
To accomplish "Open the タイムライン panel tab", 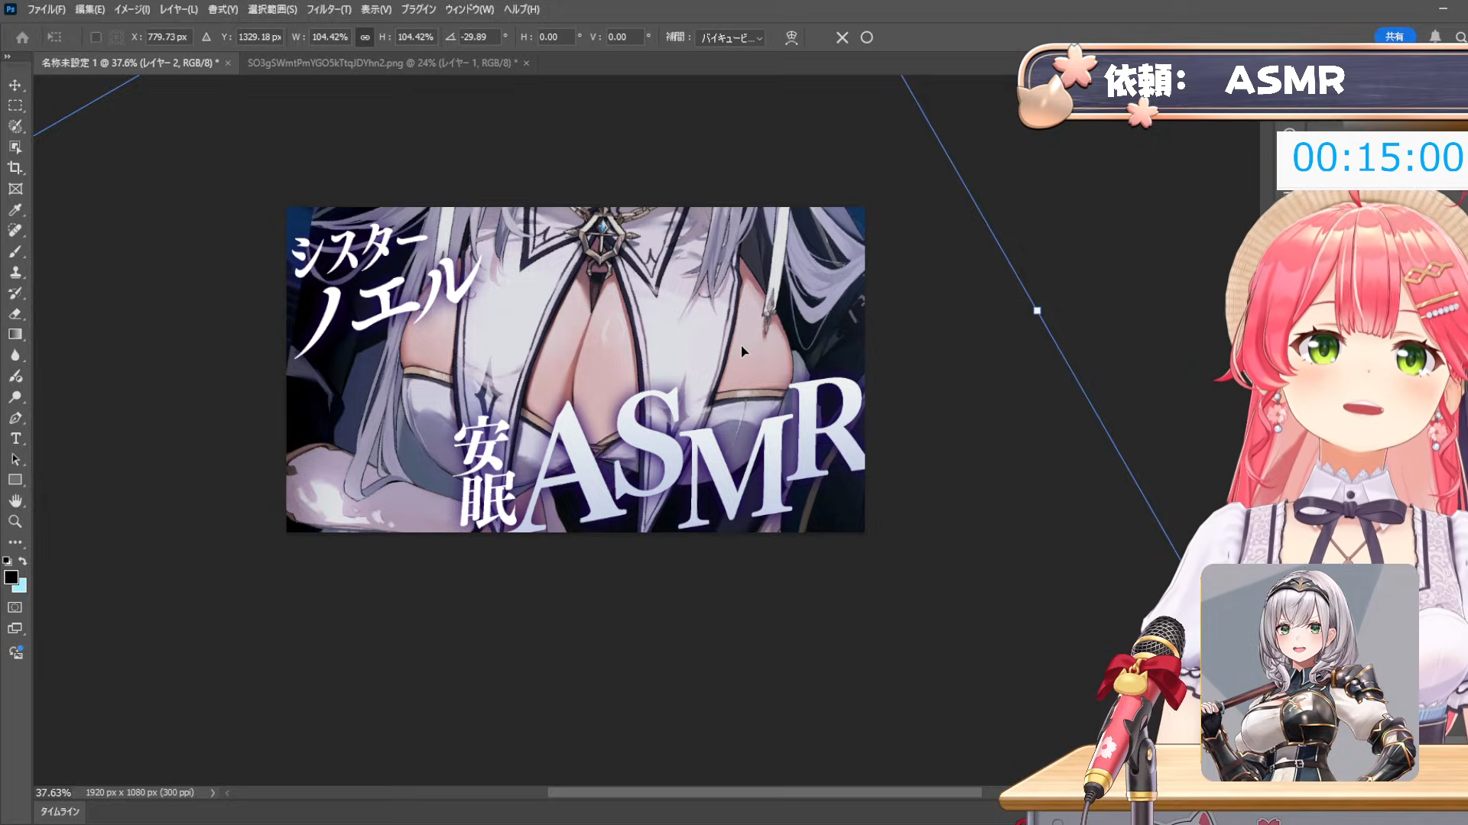I will click(60, 811).
